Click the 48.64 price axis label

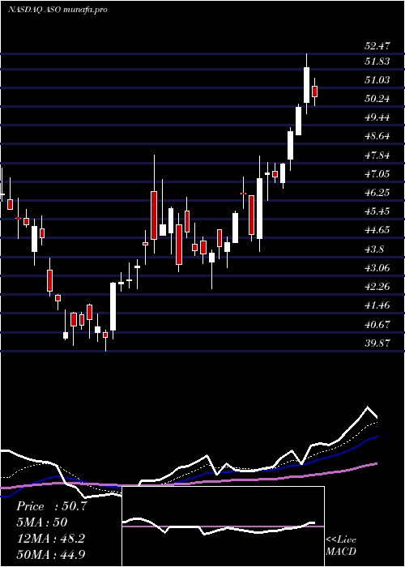tap(377, 136)
